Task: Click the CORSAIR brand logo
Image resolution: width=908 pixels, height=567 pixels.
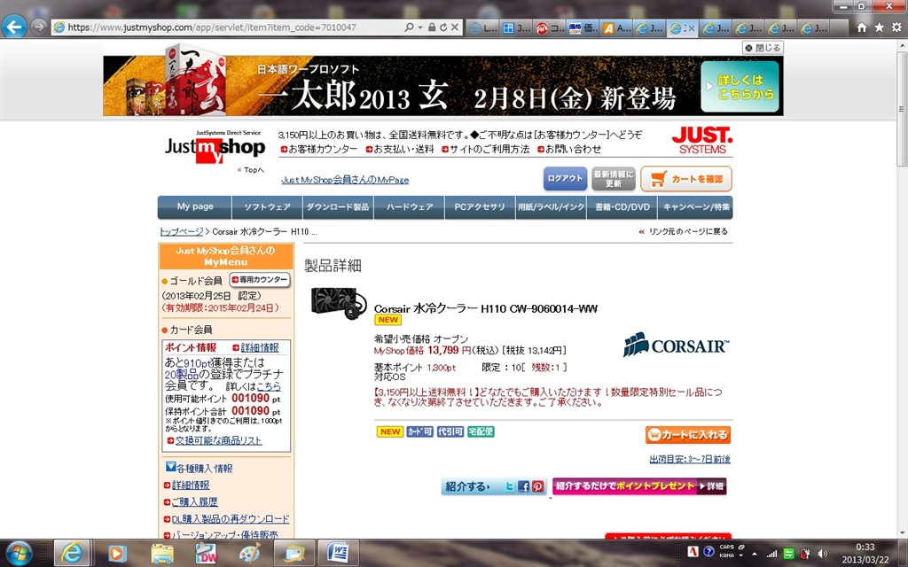Action: click(676, 346)
